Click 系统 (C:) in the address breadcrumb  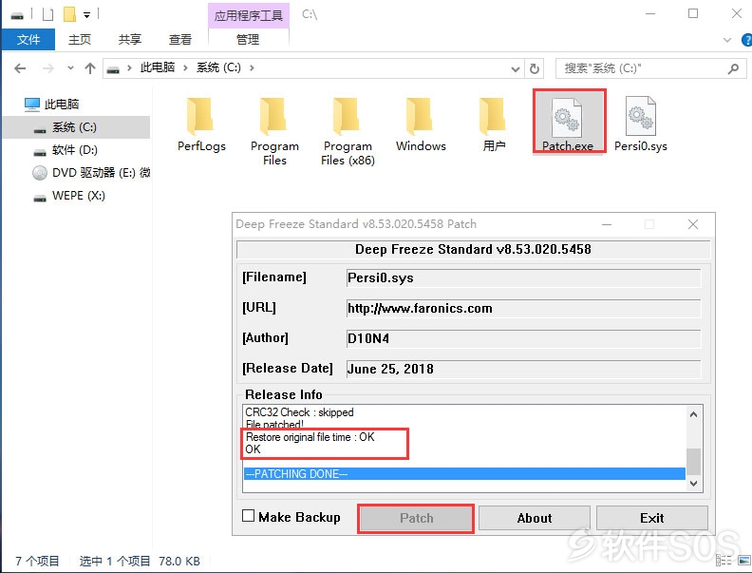pyautogui.click(x=218, y=67)
